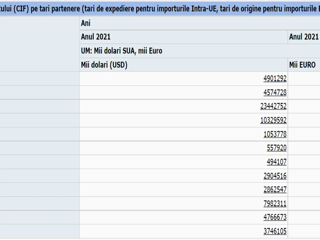Click the 4901292 value link

tap(275, 79)
